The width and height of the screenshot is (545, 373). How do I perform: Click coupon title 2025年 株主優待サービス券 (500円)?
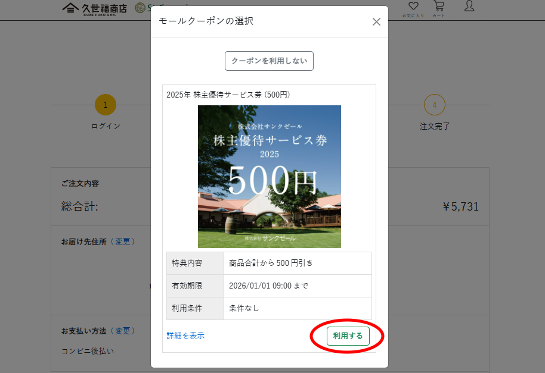(228, 95)
